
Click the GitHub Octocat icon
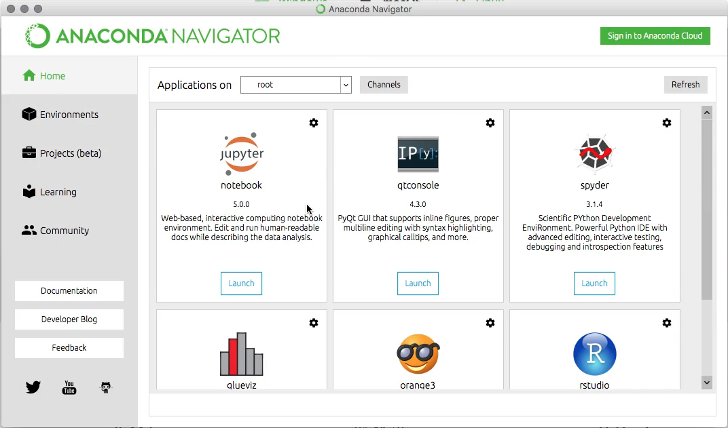pos(105,387)
